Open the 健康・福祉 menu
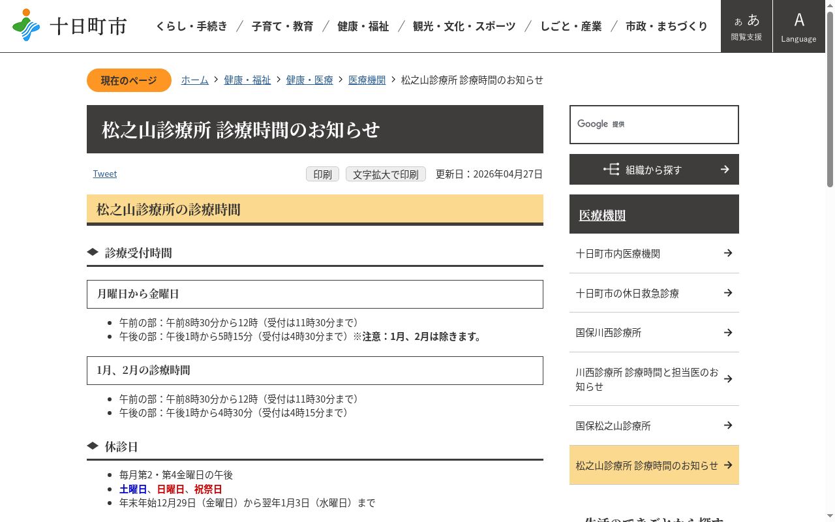 [363, 26]
